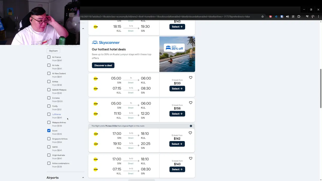
Task: Check the Firefly checkbox
Action: (49, 106)
